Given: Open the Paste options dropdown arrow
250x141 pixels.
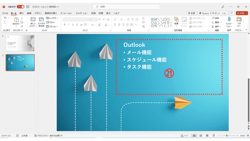Looking at the screenshot, I should [16, 26].
